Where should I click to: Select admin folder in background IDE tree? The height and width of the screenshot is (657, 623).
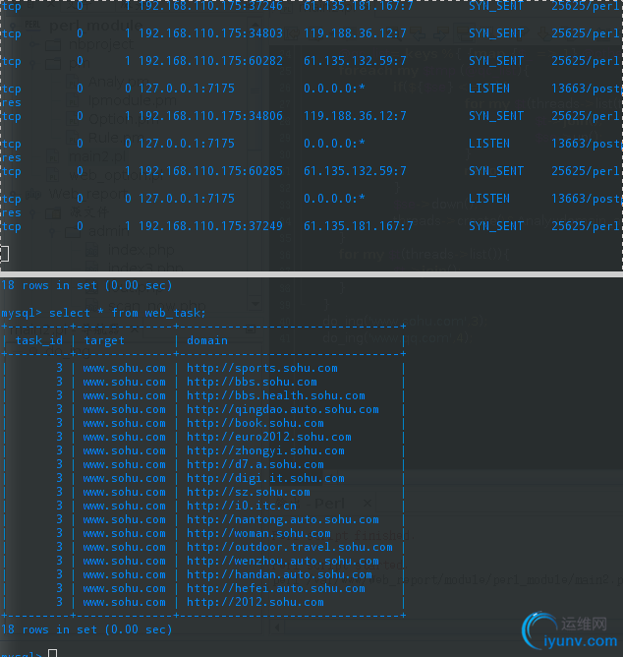point(109,231)
